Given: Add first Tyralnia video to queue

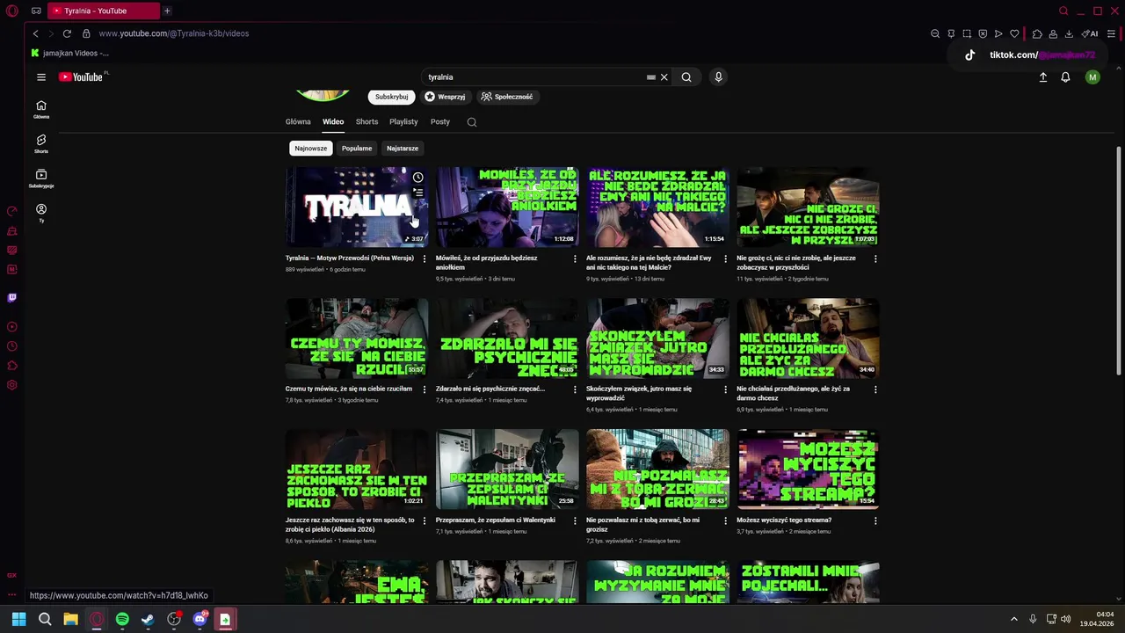Looking at the screenshot, I should [x=418, y=193].
